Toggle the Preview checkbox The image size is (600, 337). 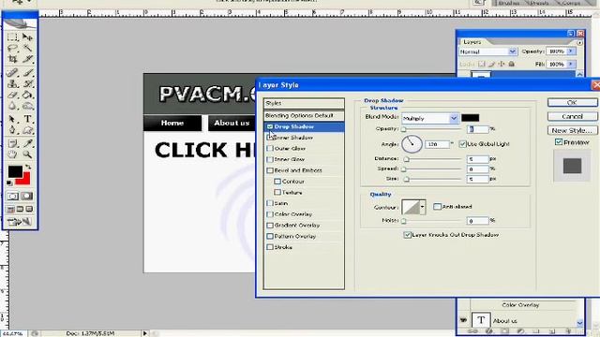(x=559, y=142)
